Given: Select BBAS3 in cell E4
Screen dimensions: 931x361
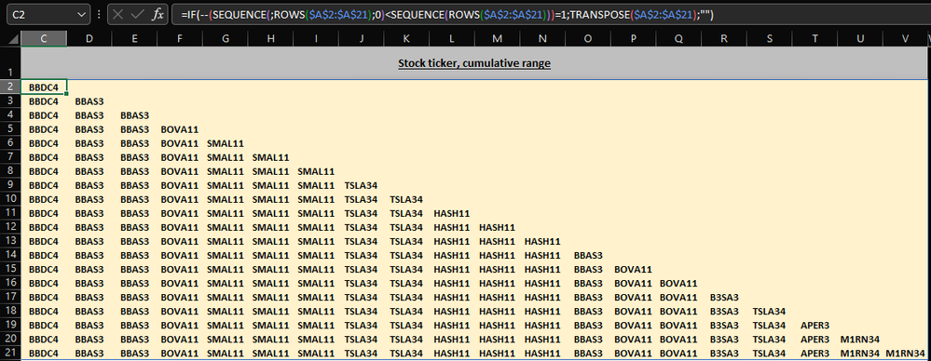Looking at the screenshot, I should (x=135, y=115).
